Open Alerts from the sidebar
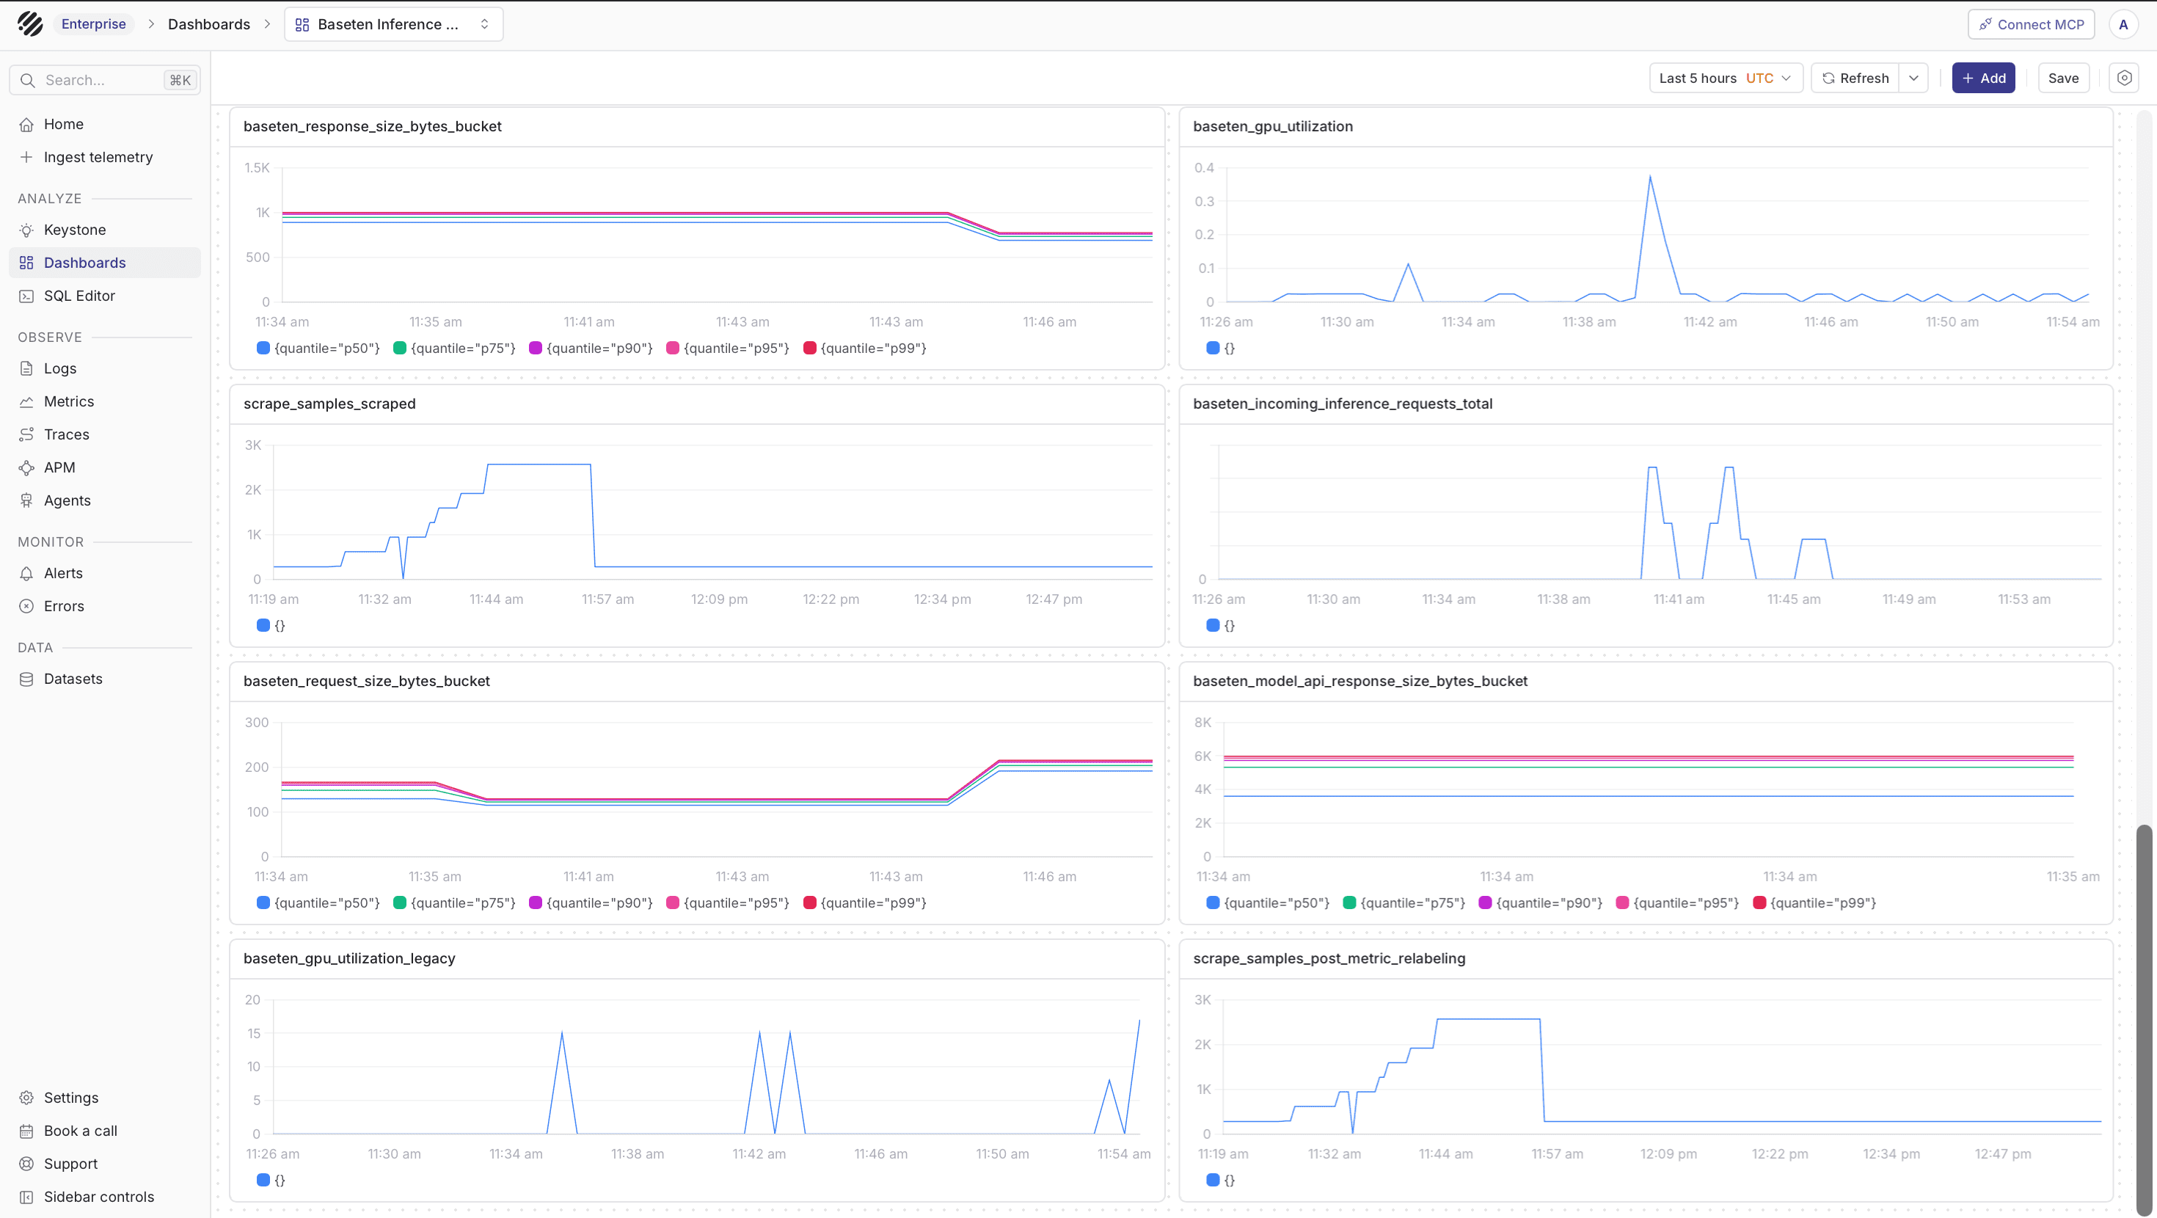 click(105, 573)
